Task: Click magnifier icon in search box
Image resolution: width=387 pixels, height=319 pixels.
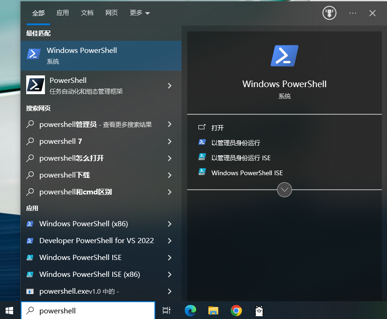Action: tap(30, 311)
